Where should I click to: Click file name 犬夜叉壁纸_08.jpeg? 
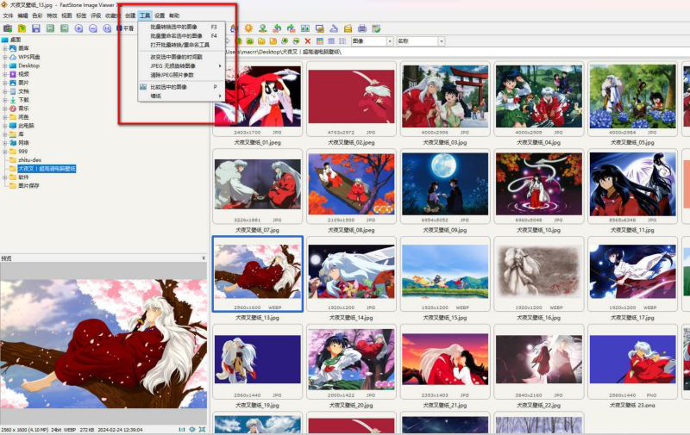[x=351, y=230]
